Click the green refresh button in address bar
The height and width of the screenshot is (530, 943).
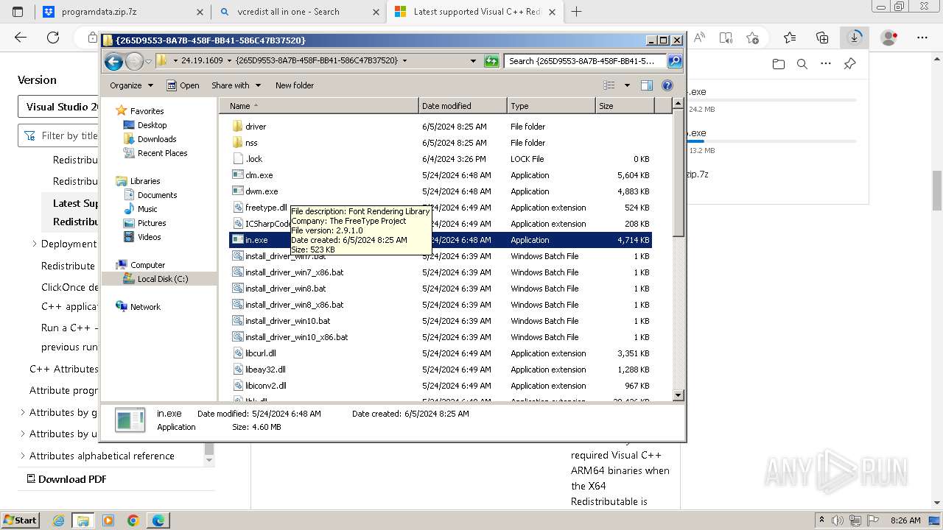tap(491, 61)
